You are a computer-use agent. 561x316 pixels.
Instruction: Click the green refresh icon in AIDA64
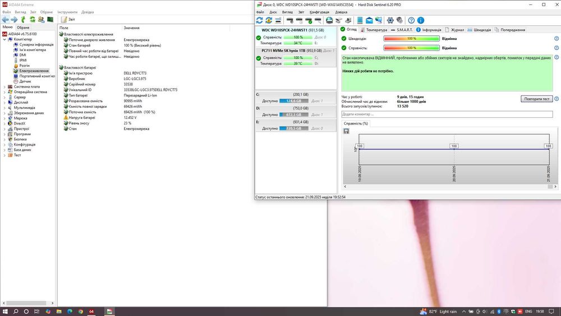33,19
